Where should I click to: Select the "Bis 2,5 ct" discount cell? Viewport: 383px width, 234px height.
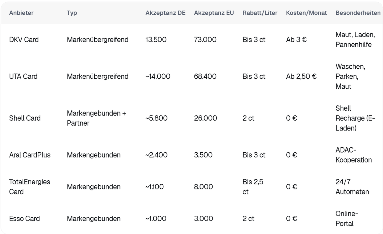253,187
